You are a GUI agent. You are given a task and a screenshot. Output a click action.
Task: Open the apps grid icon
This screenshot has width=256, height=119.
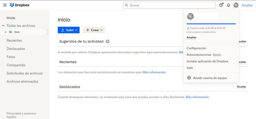tap(5, 5)
